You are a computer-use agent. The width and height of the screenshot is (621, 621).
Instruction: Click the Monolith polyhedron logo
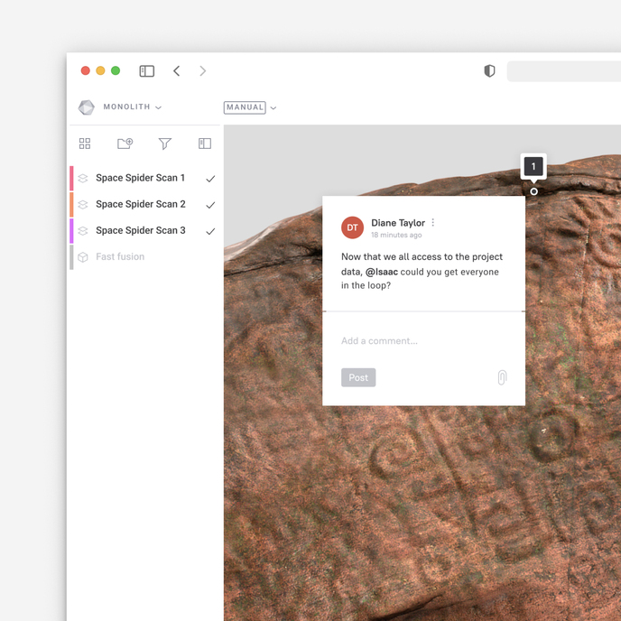(x=87, y=107)
